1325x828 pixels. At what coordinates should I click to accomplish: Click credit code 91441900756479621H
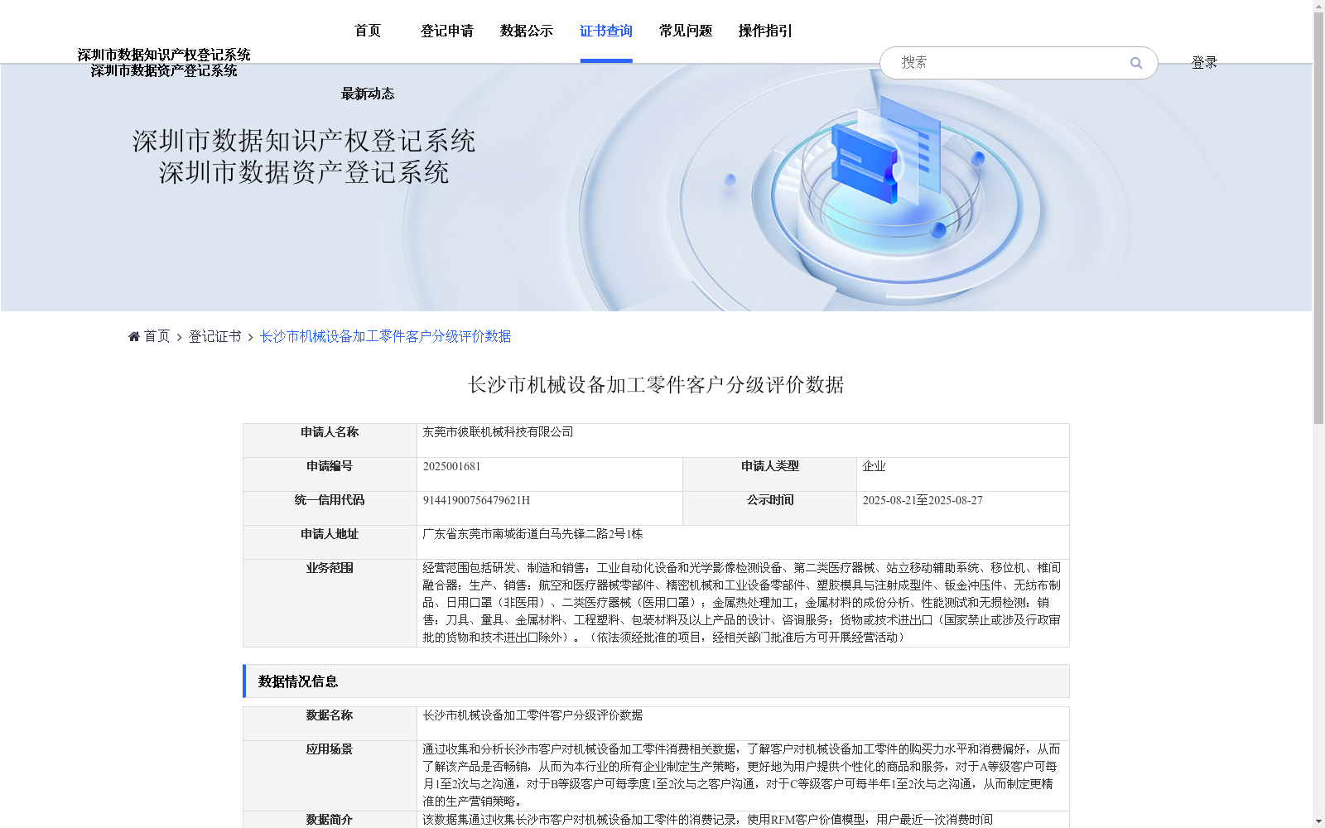pyautogui.click(x=476, y=500)
